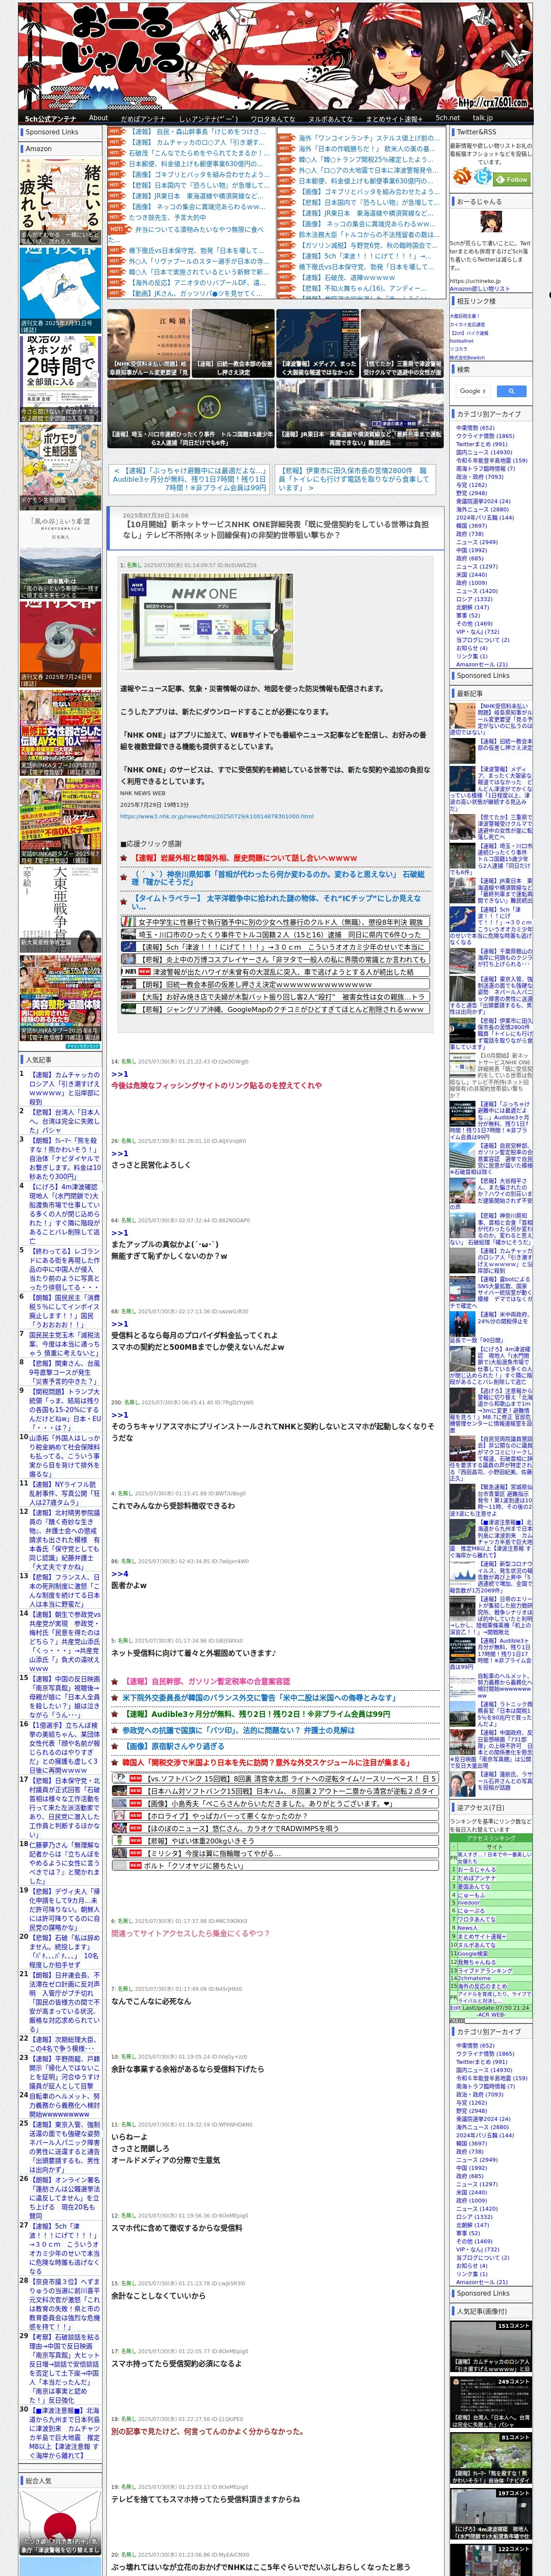
Task: Go to 5ch.net from the nav bar
Action: click(x=447, y=118)
